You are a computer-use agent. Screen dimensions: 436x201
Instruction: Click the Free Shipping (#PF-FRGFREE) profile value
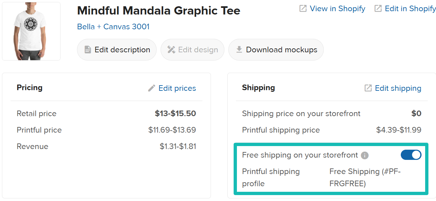[x=365, y=177]
